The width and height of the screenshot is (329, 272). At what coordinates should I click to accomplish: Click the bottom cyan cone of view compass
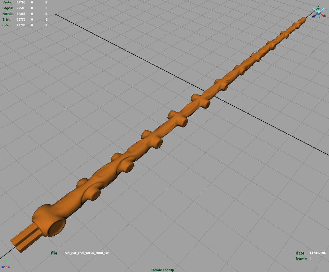(318, 17)
